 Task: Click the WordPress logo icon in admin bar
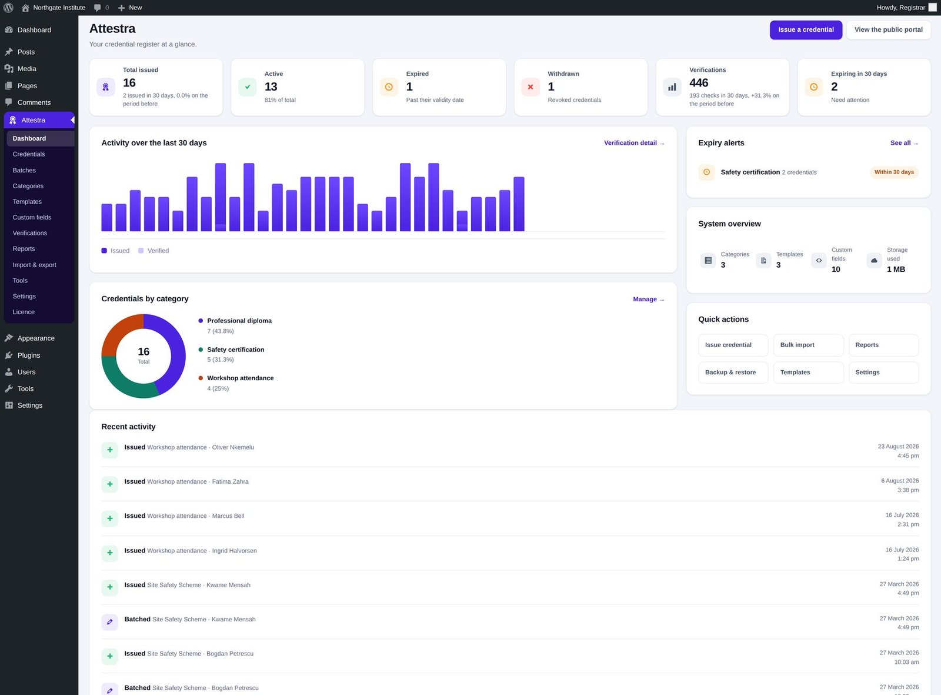(8, 8)
